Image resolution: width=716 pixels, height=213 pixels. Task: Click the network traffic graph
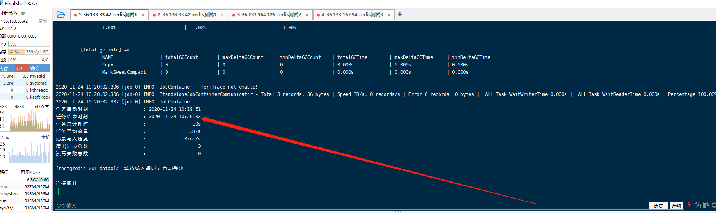tap(29, 121)
